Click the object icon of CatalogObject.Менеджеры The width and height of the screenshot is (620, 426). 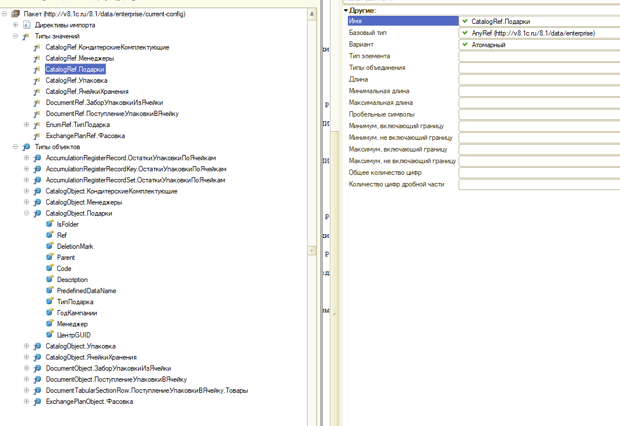coord(37,202)
